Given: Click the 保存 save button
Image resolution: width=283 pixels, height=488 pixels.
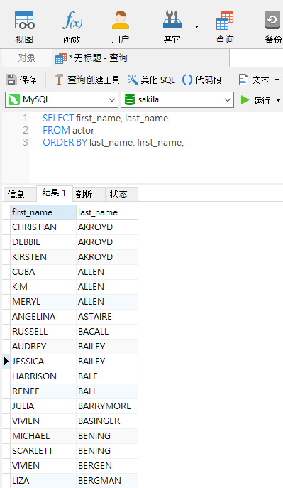Looking at the screenshot, I should click(21, 80).
